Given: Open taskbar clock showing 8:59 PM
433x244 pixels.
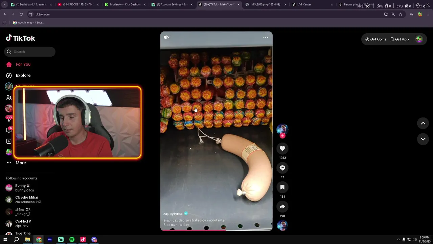Looking at the screenshot, I should click(x=425, y=239).
